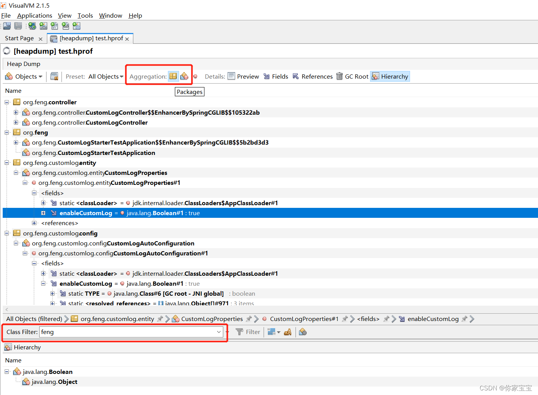Toggle Classes aggregation button

pyautogui.click(x=184, y=76)
